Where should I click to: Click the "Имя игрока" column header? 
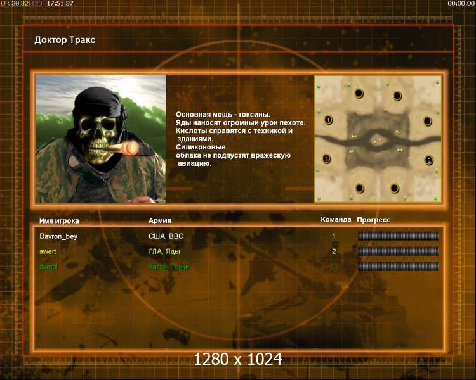(x=59, y=221)
